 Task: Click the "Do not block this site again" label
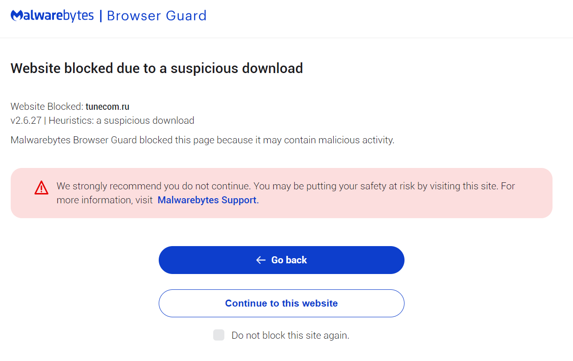point(290,335)
